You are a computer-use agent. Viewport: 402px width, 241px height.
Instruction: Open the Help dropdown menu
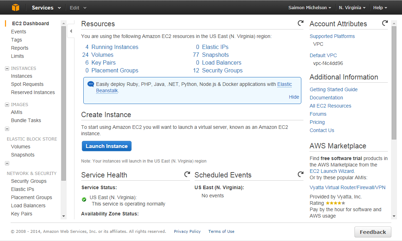coord(380,8)
